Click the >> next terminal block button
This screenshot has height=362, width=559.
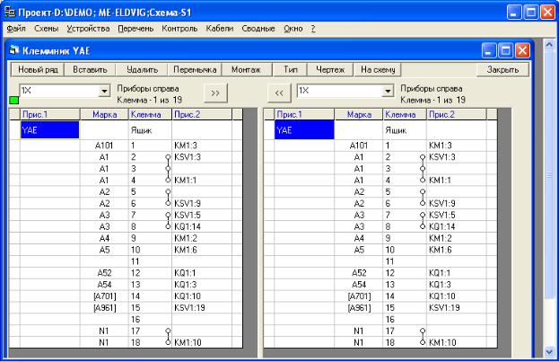coord(214,92)
